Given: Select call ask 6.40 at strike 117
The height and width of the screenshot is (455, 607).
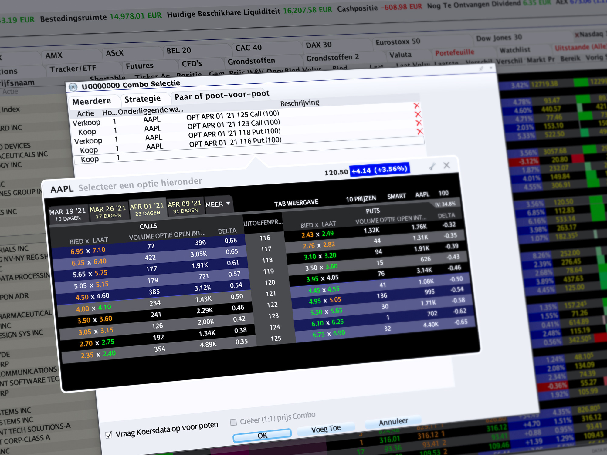Looking at the screenshot, I should click(x=100, y=261).
